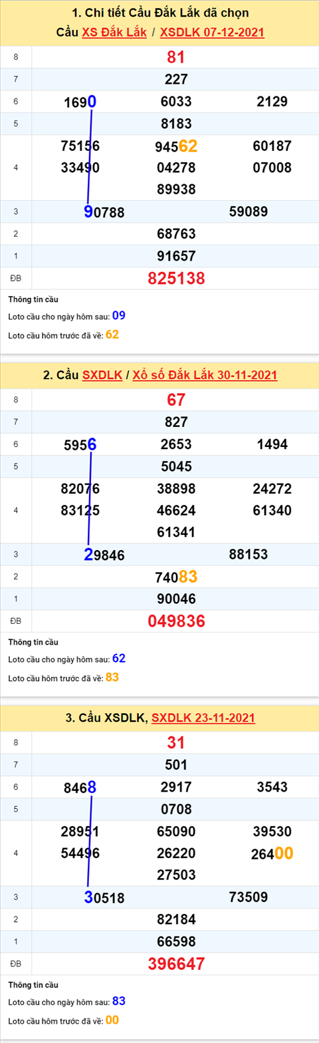The image size is (319, 1043).
Task: Select number 07008
Action: 272,168
